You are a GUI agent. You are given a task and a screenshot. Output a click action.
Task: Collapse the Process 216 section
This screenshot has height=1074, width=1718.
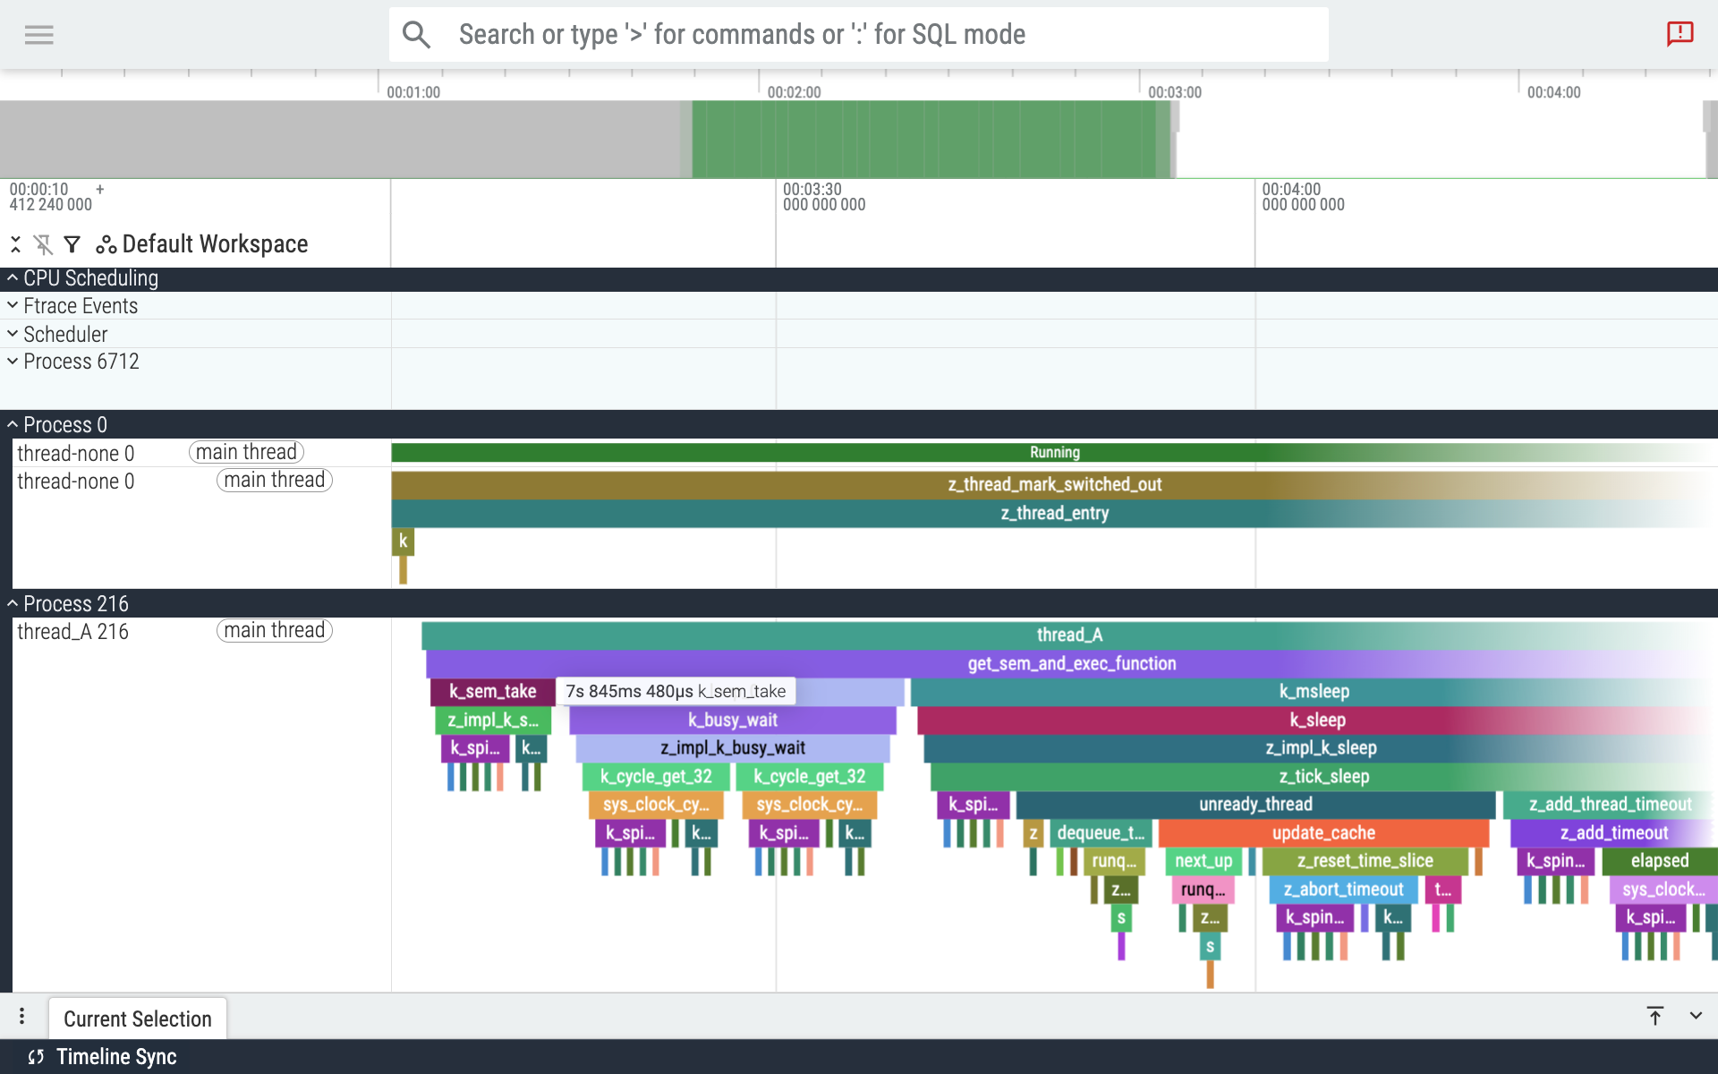coord(12,603)
